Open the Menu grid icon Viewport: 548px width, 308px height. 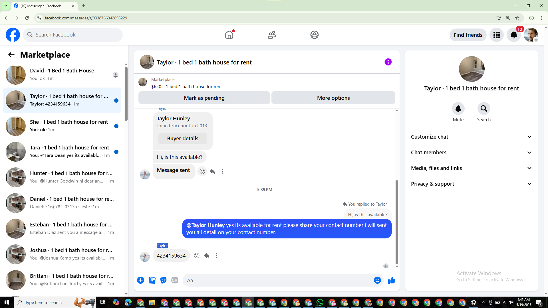(x=497, y=35)
